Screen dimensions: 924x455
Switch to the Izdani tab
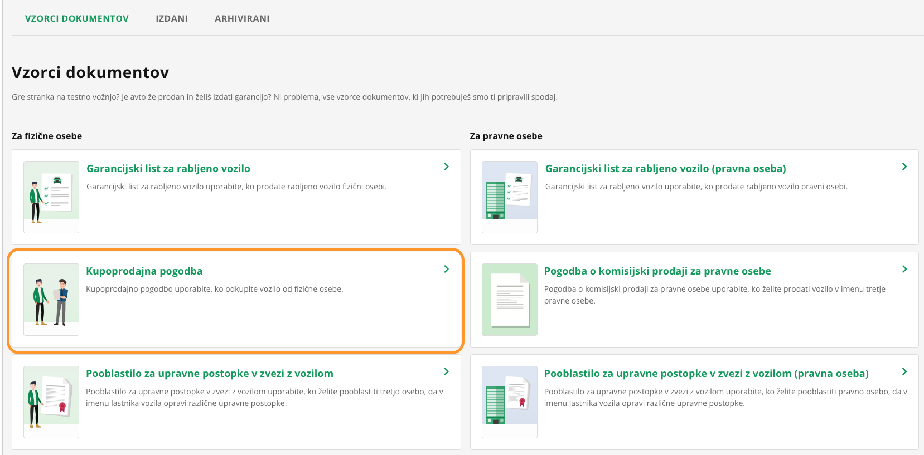click(172, 18)
